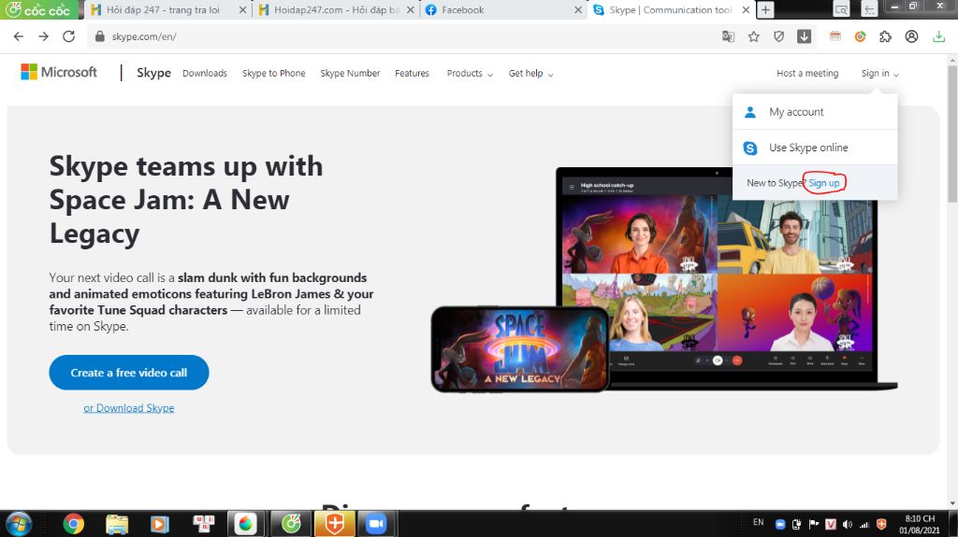This screenshot has height=537, width=958.
Task: Follow the or Download Skype link
Action: (x=129, y=408)
